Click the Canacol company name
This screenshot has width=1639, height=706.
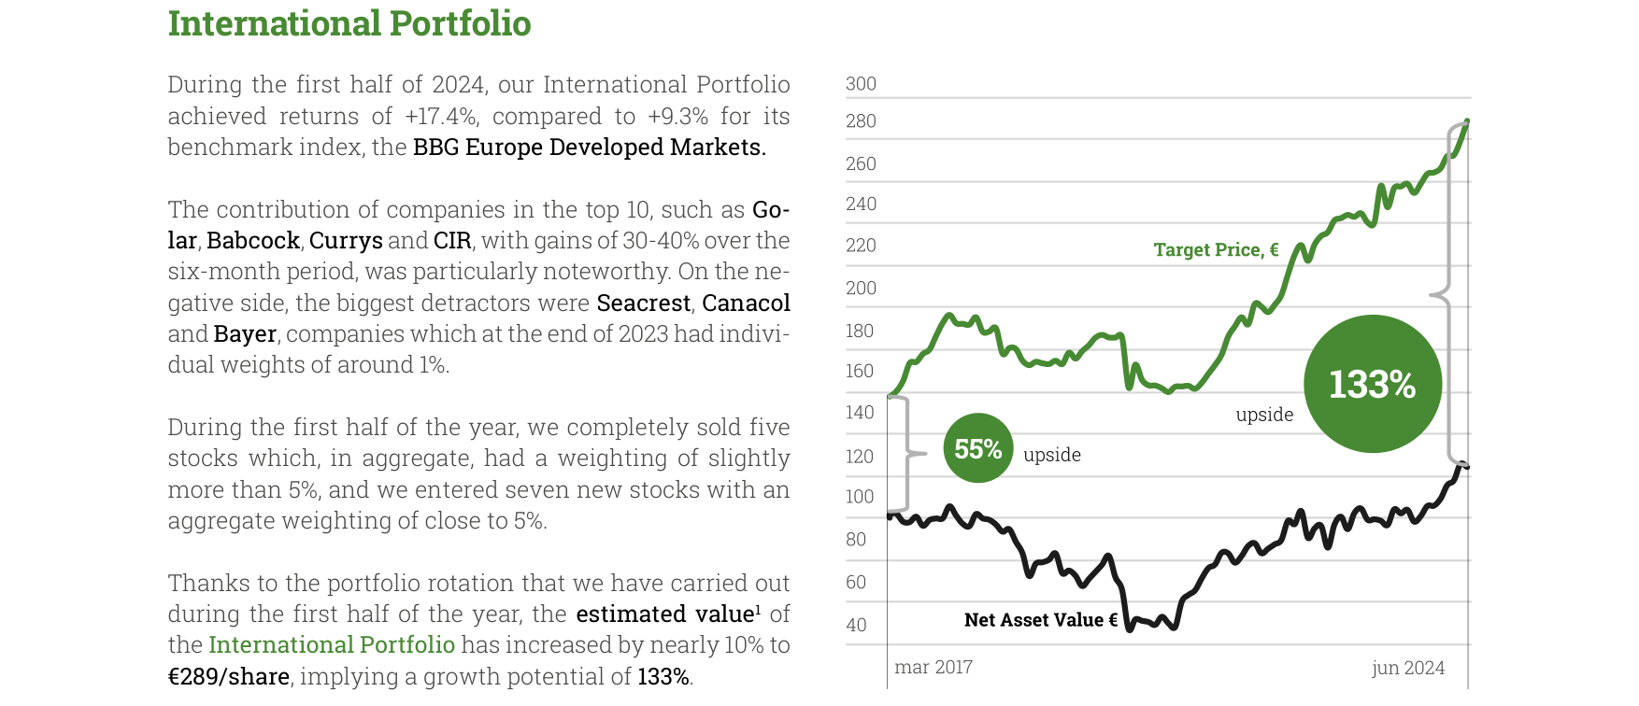[x=746, y=304]
